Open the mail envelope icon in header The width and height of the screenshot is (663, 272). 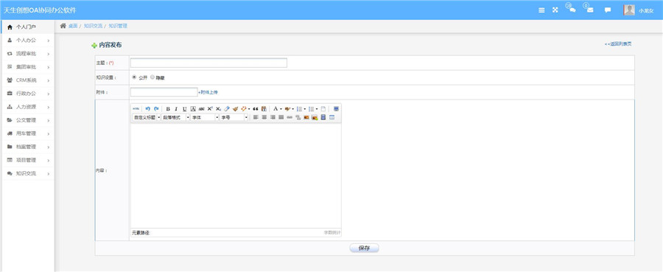click(x=589, y=10)
